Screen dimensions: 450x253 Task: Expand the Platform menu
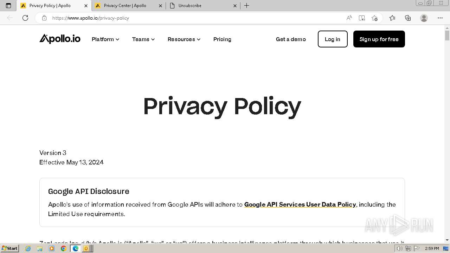coord(105,39)
